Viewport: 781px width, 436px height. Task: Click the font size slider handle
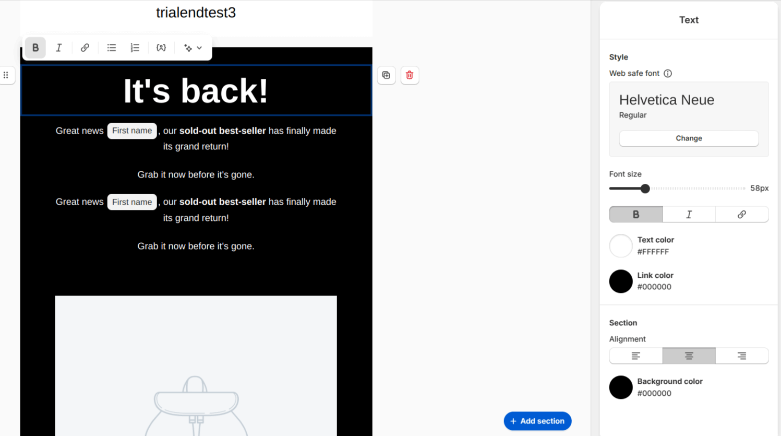point(645,188)
